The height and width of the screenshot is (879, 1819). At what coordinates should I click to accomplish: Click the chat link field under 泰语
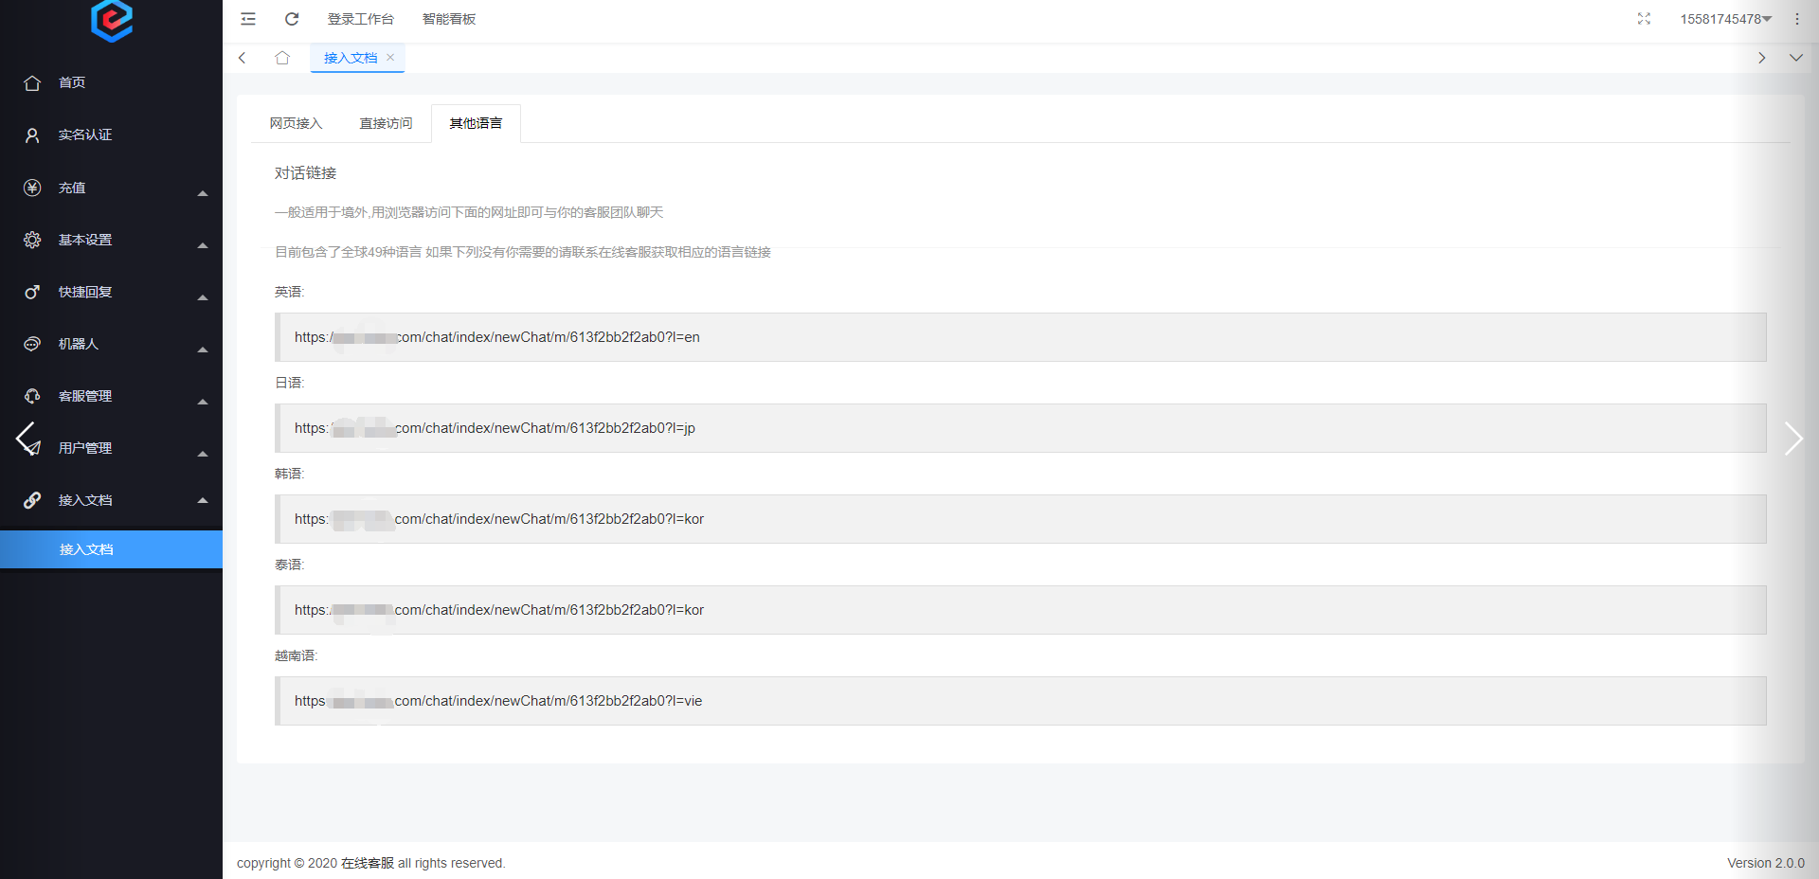[x=1020, y=610]
